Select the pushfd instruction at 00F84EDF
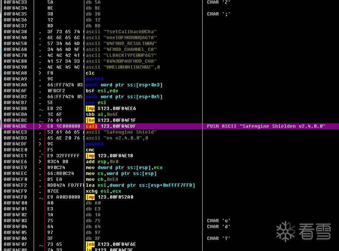The image size is (339, 251). [95, 144]
